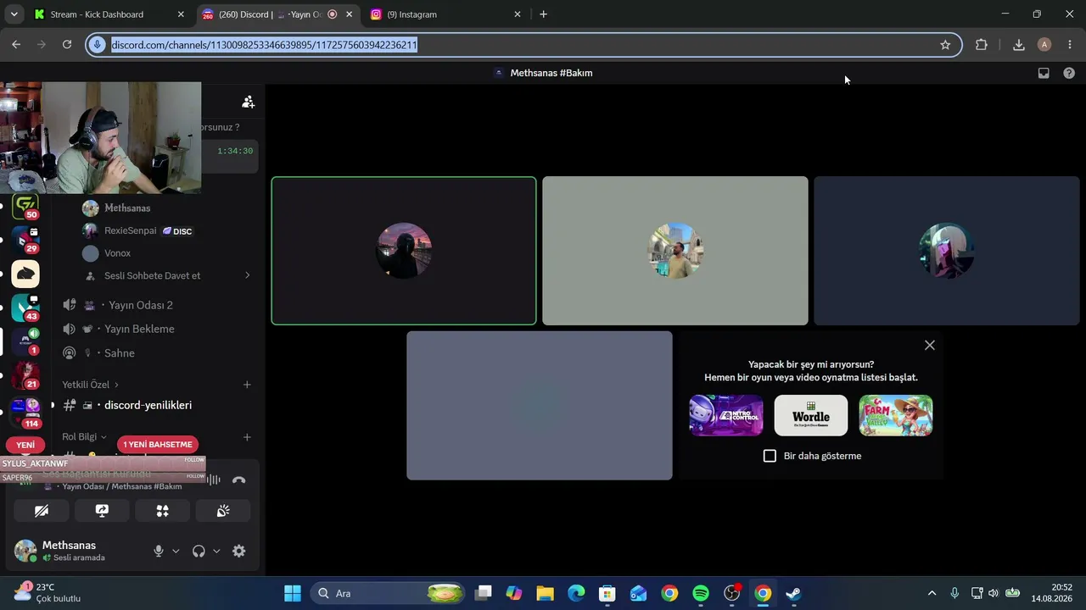Toggle camera in Discord voice panel

(42, 511)
